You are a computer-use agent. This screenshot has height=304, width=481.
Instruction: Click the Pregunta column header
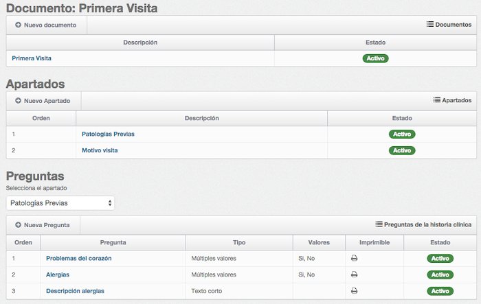(x=113, y=242)
